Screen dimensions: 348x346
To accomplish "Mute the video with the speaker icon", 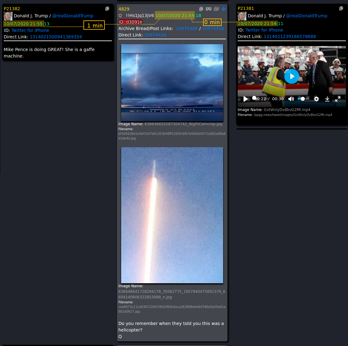I will pos(291,99).
